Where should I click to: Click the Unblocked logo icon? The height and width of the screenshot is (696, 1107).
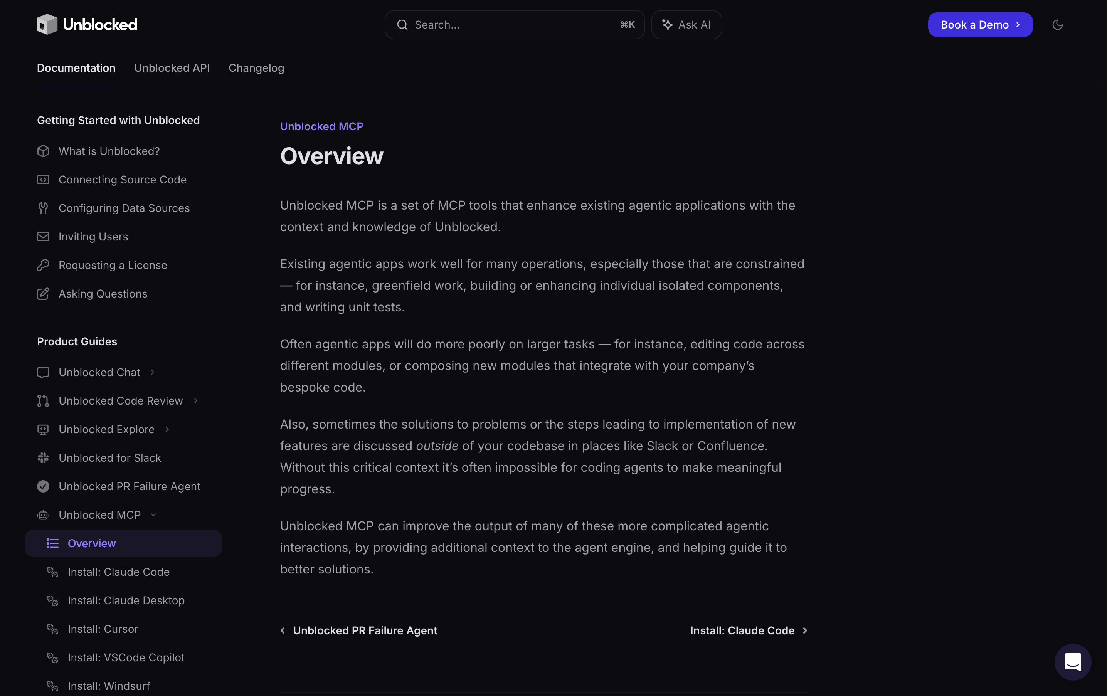coord(47,24)
